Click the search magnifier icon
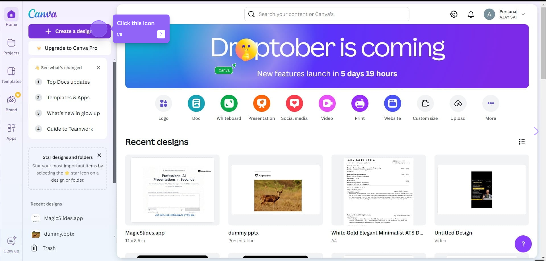Viewport: 546px width, 261px height. (252, 14)
